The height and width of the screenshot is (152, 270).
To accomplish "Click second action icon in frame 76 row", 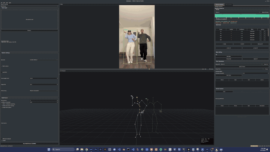I will (265, 33).
